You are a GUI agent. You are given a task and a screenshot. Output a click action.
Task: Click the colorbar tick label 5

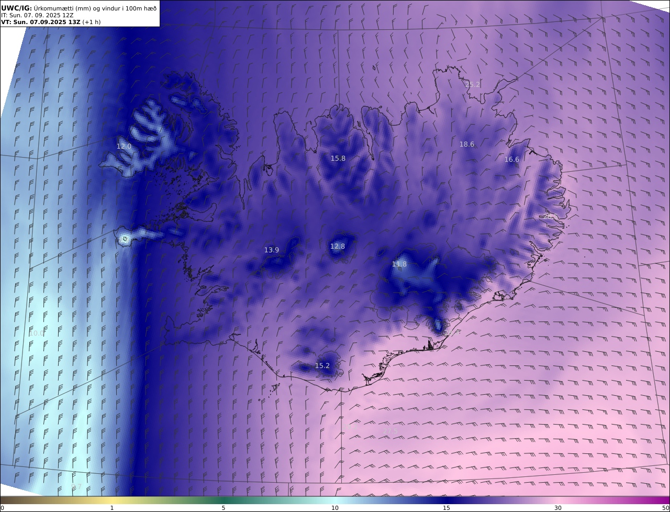click(224, 508)
